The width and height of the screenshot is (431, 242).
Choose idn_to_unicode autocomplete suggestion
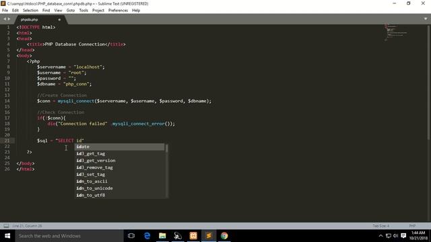coord(120,188)
